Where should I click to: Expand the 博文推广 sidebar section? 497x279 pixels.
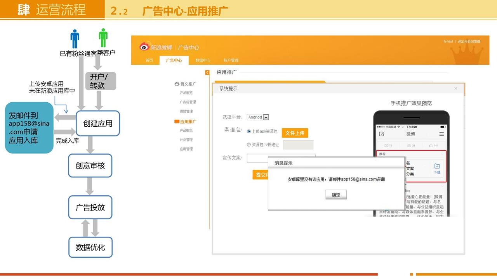[186, 84]
